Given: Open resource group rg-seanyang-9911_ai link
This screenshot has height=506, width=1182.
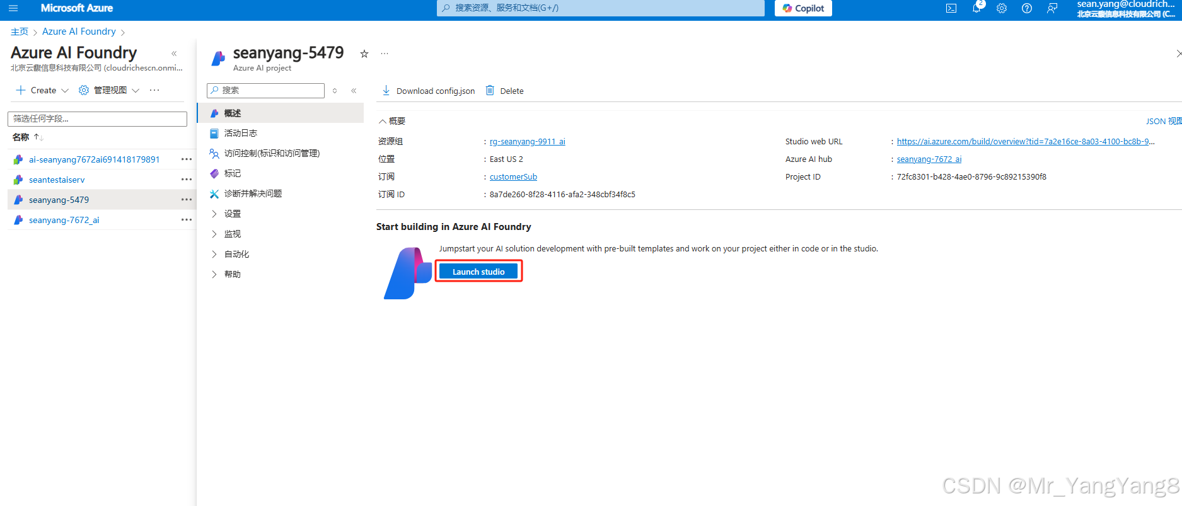Looking at the screenshot, I should (x=528, y=142).
